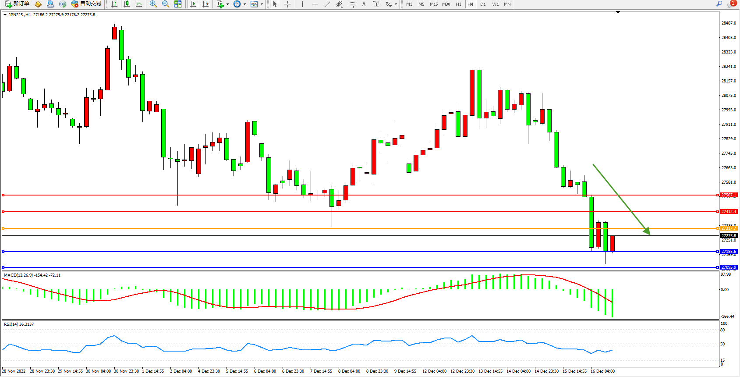
Task: Open the search magnifier in top right
Action: pyautogui.click(x=719, y=4)
